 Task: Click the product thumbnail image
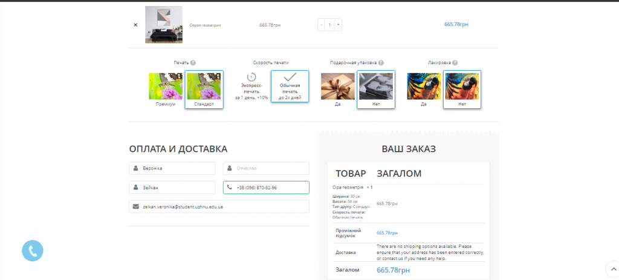pyautogui.click(x=163, y=25)
